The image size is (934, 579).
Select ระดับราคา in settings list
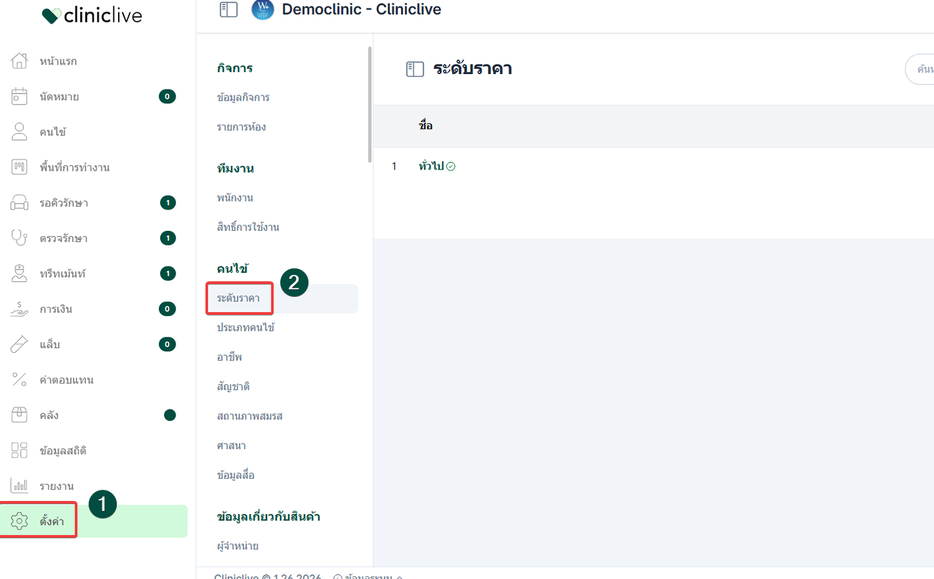tap(282, 298)
